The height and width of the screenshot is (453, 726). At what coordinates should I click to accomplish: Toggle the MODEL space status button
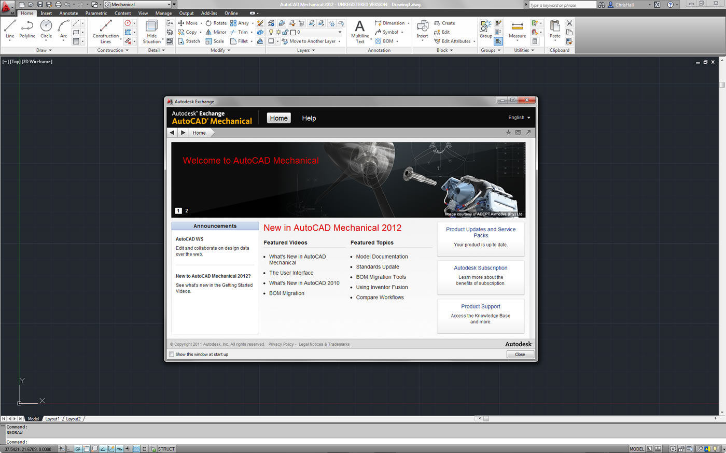(637, 449)
